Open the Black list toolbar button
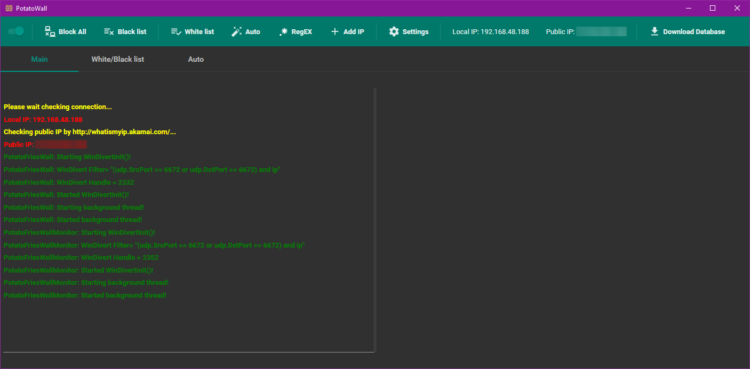 pyautogui.click(x=125, y=31)
